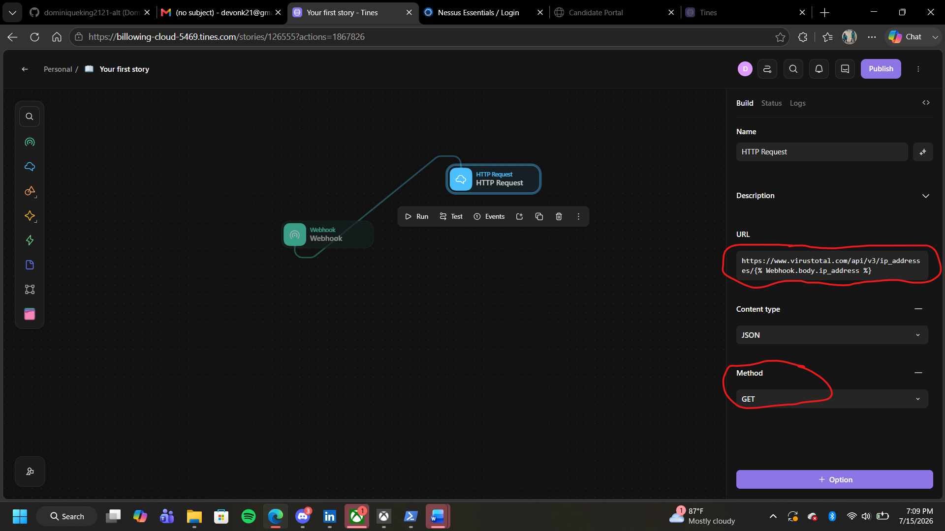Screen dimensions: 945x531
Task: Add this page to favorites star icon
Action: tap(780, 37)
